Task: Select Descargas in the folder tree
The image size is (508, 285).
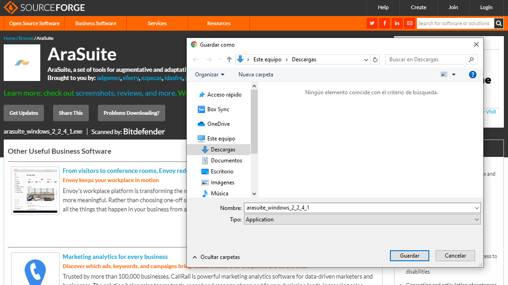Action: point(219,150)
